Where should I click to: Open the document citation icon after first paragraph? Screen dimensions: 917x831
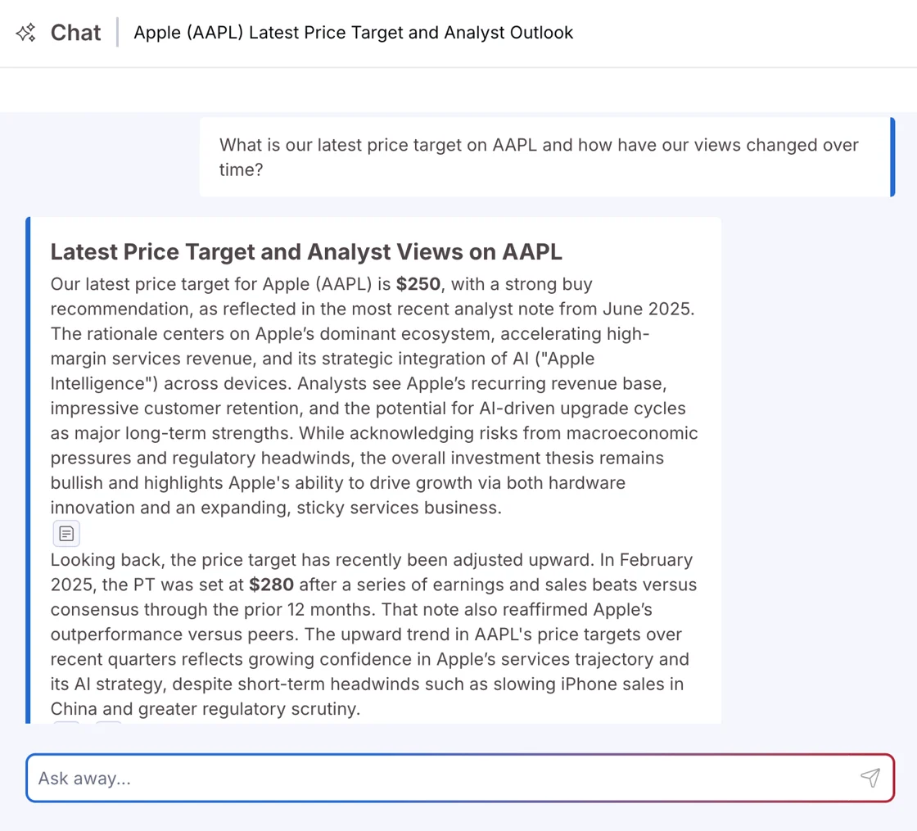[x=66, y=533]
